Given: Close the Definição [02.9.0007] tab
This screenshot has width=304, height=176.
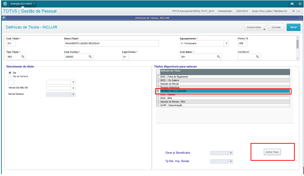Looking at the screenshot, I should tap(34, 4).
